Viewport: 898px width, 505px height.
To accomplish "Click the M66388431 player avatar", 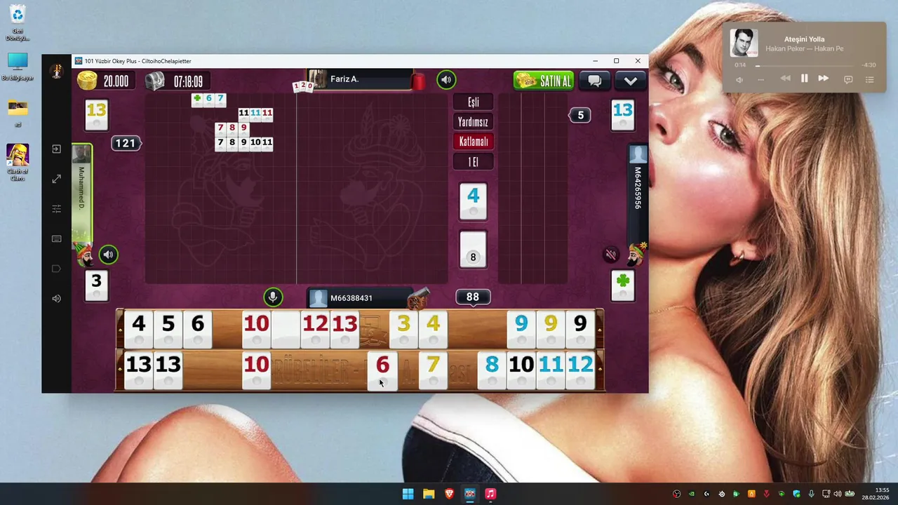I will pyautogui.click(x=319, y=298).
